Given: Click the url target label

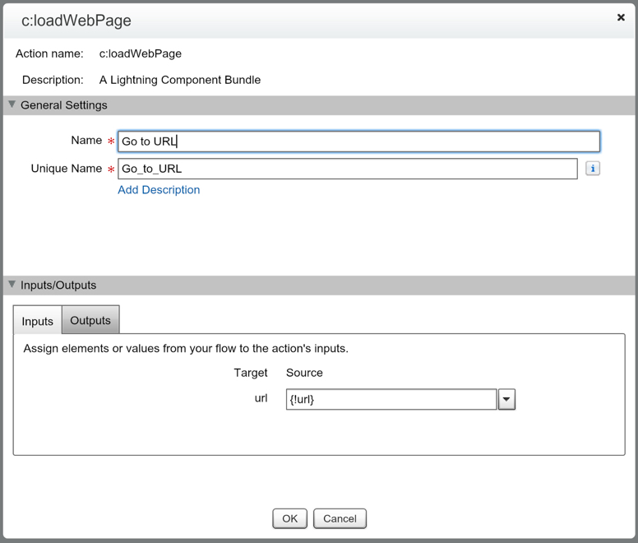Looking at the screenshot, I should (261, 399).
